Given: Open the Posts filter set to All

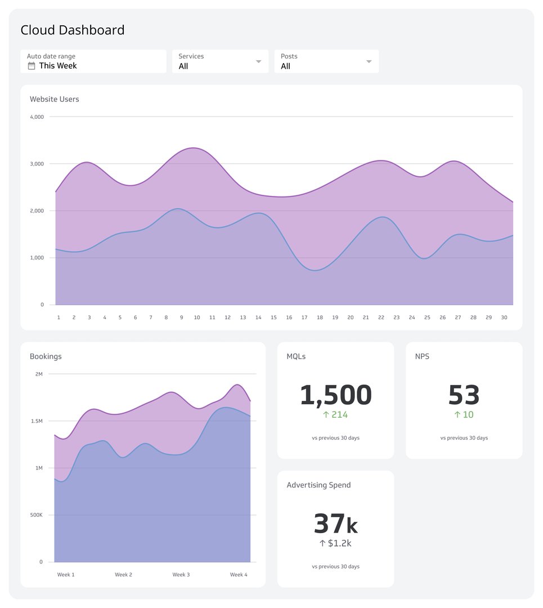Looking at the screenshot, I should tap(326, 61).
